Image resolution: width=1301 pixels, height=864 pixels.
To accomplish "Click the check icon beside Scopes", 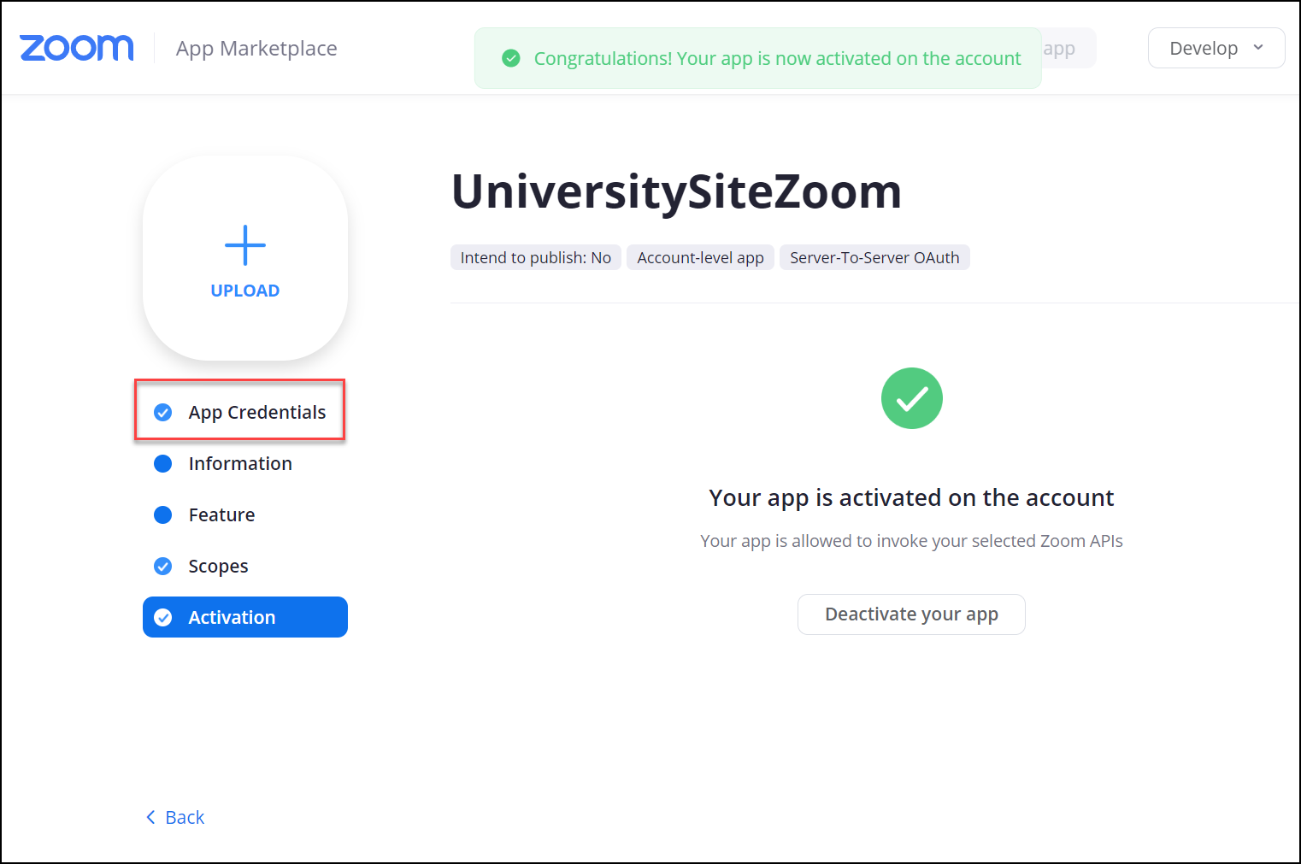I will click(162, 567).
